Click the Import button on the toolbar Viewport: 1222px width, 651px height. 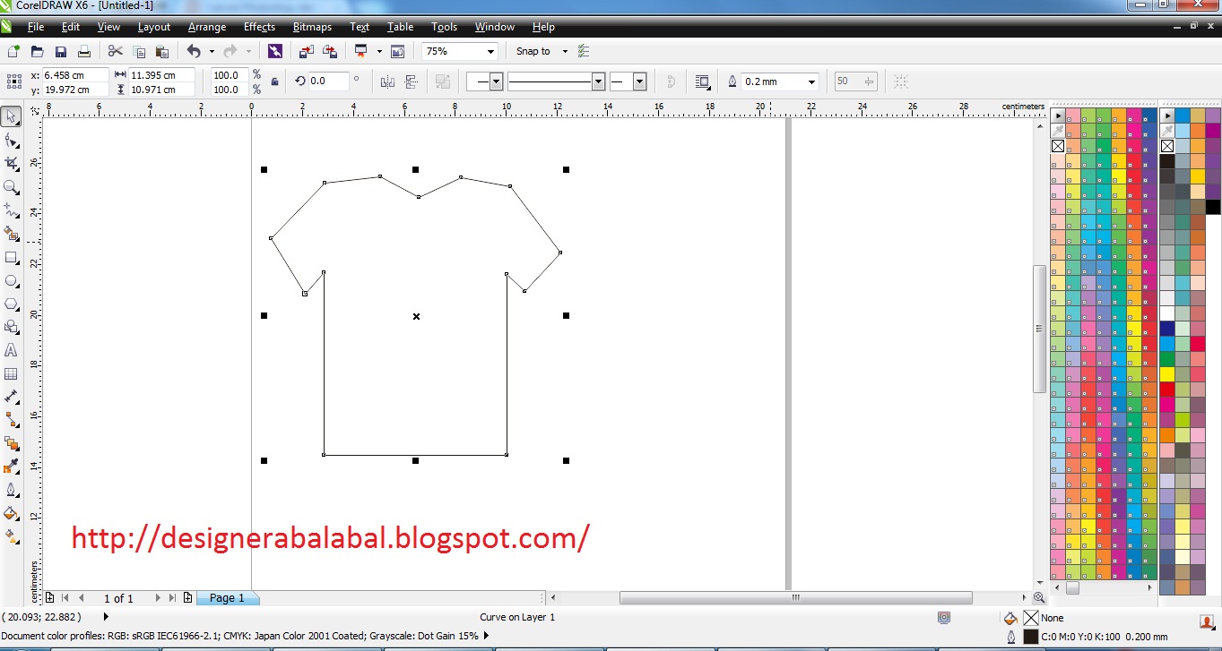306,51
